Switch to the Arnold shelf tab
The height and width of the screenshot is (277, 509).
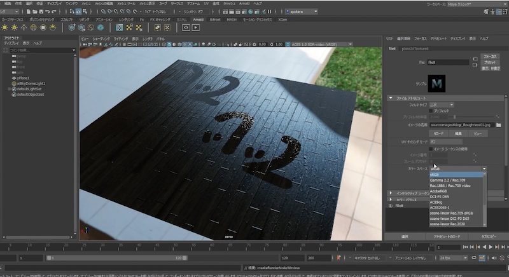[x=197, y=20]
